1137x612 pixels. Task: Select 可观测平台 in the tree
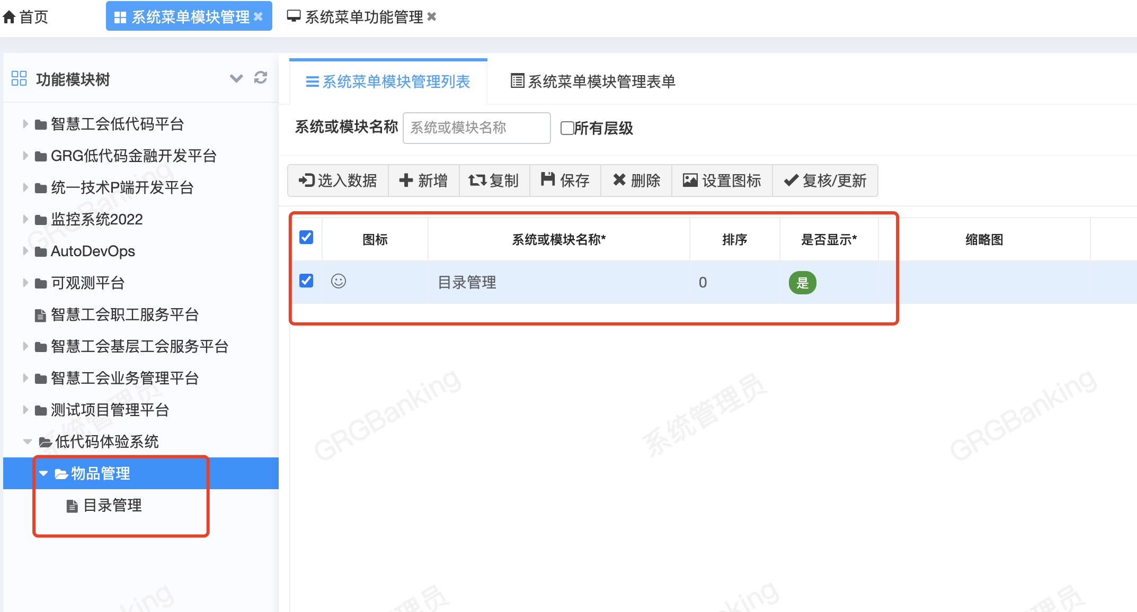(x=88, y=283)
